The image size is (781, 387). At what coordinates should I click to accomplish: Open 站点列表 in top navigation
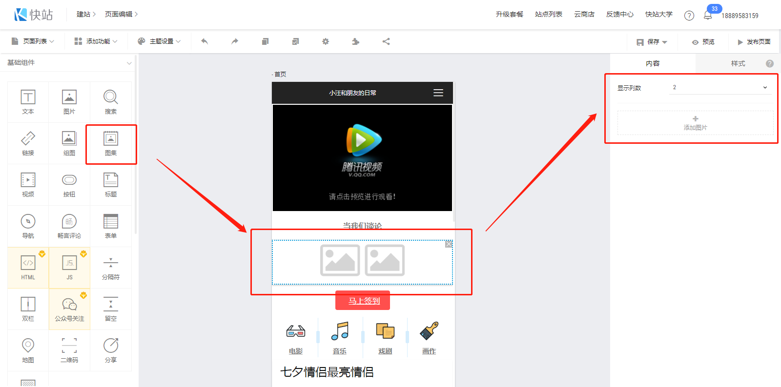point(548,15)
